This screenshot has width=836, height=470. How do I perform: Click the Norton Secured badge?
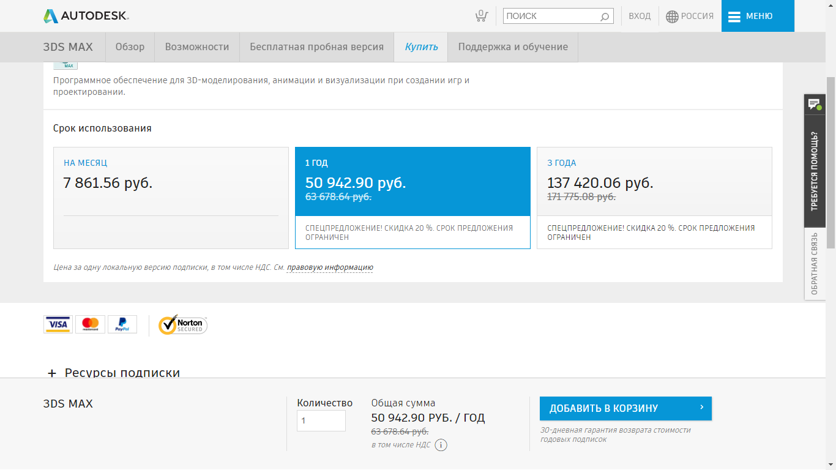click(183, 325)
